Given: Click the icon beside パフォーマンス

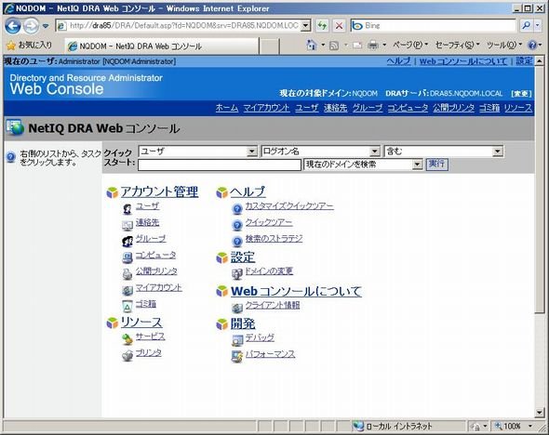Looking at the screenshot, I should [x=237, y=356].
